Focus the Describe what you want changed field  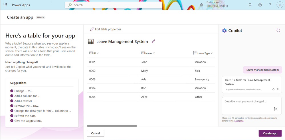[x=252, y=106]
